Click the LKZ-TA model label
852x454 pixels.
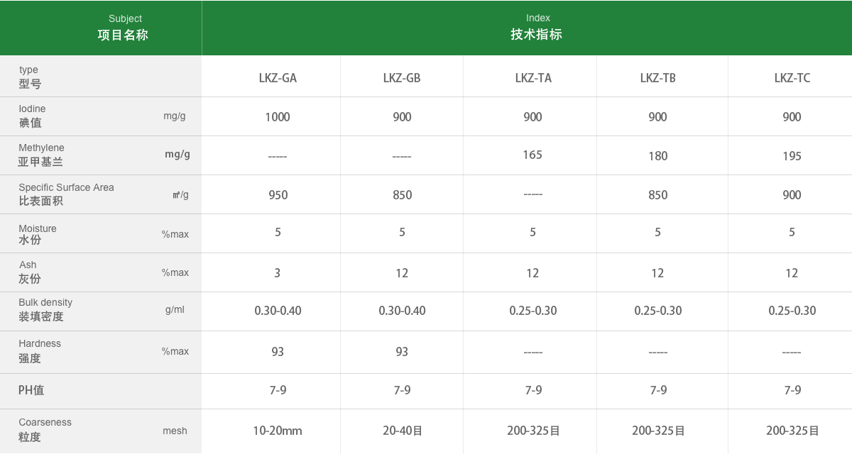pyautogui.click(x=533, y=78)
